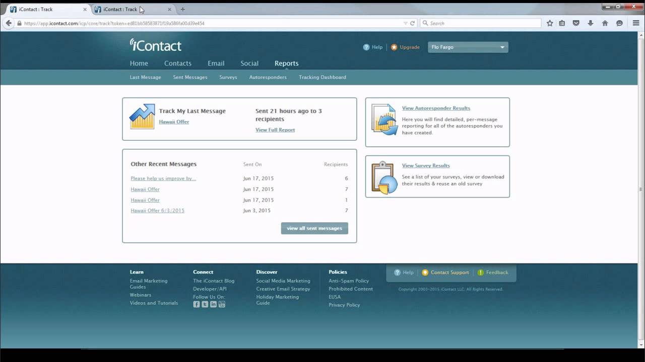Select the Tracking Dashboard submenu item
645x362 pixels.
click(322, 77)
